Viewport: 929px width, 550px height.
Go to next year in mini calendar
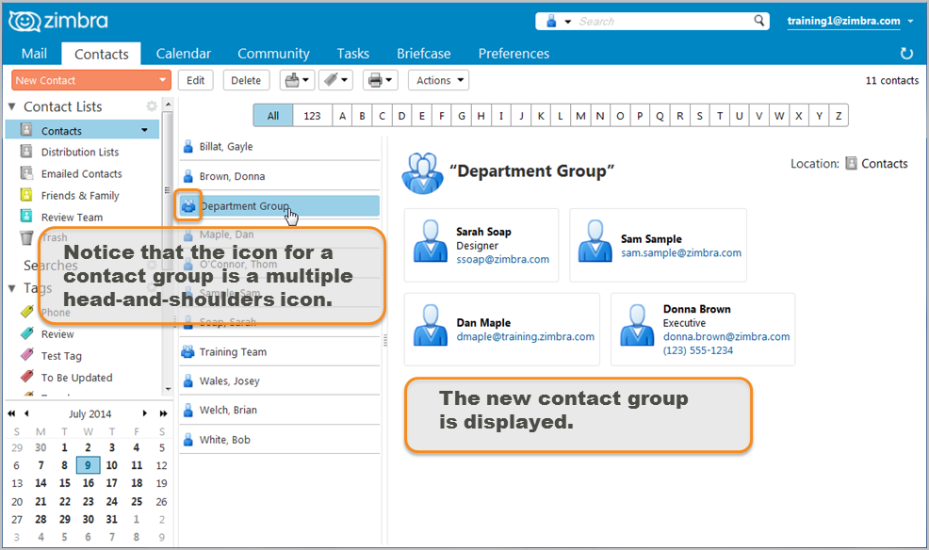pyautogui.click(x=163, y=413)
